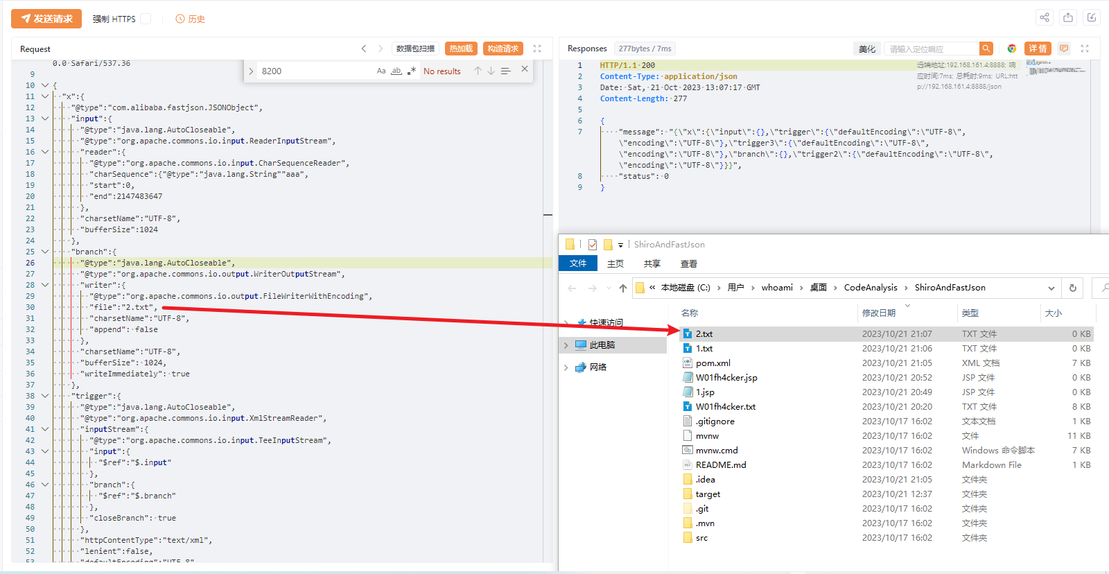Click the import icon in the top right
The width and height of the screenshot is (1109, 574).
[x=1092, y=17]
